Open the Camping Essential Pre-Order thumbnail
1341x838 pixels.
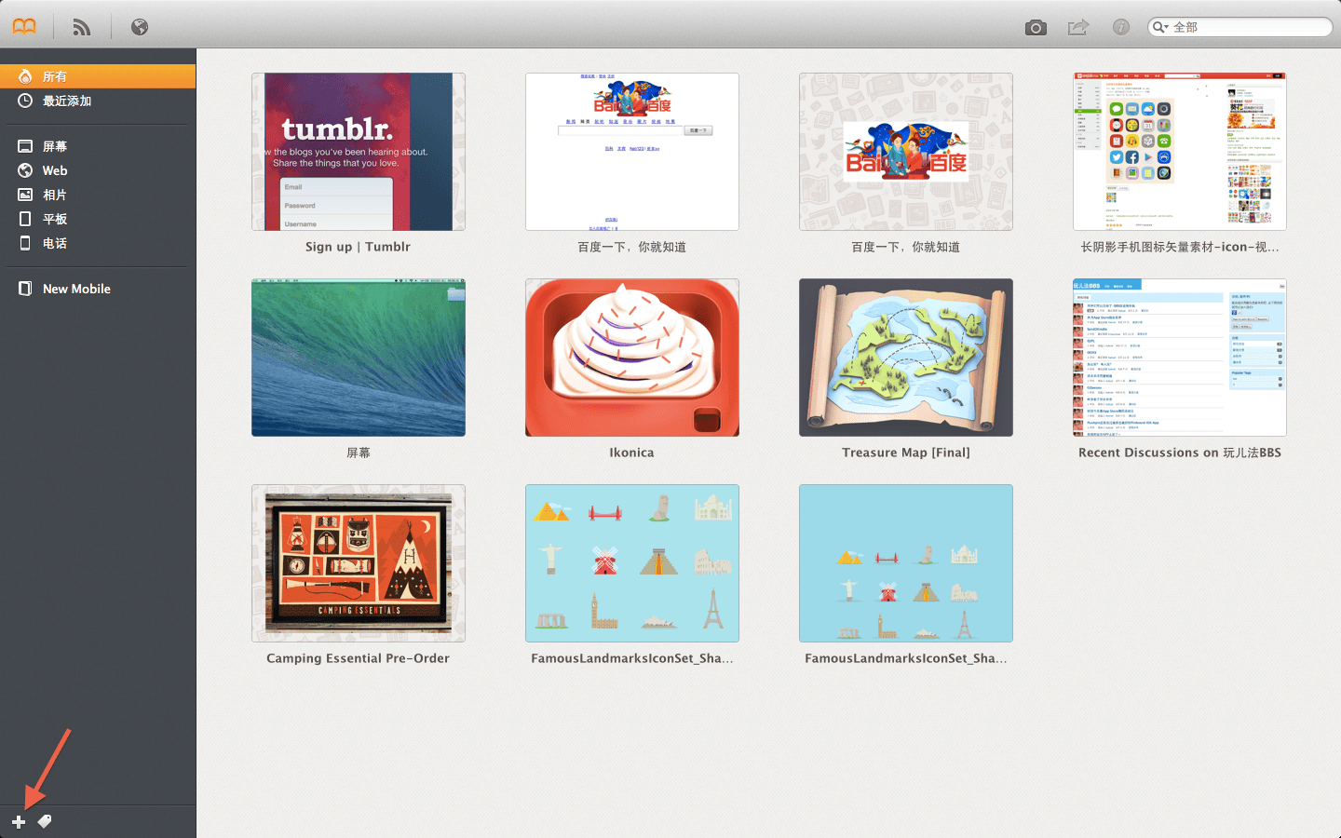point(359,563)
